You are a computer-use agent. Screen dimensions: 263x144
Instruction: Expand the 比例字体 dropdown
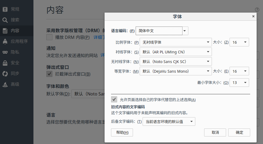coord(176,42)
